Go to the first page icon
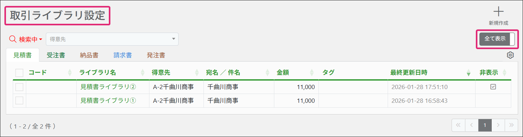The width and height of the screenshot is (523, 137). coord(458,125)
